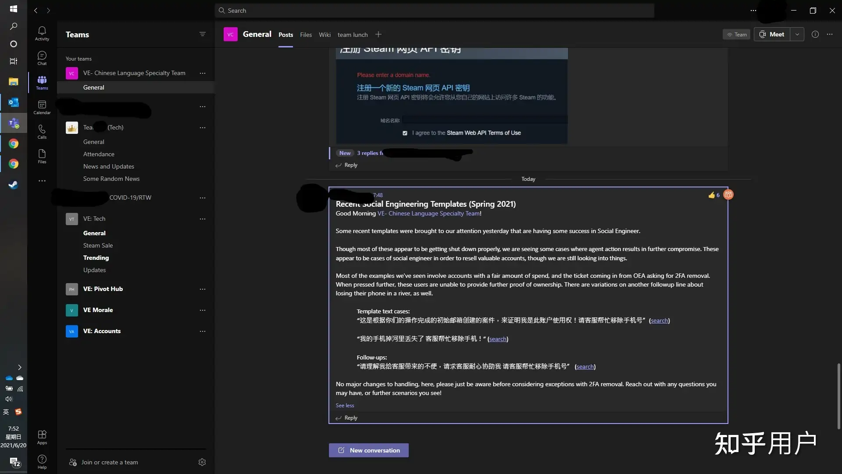Open the Files icon in the rail

pos(42,156)
